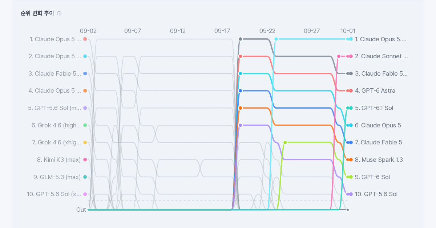Click the Out axis label
This screenshot has height=228, width=436.
coord(81,210)
